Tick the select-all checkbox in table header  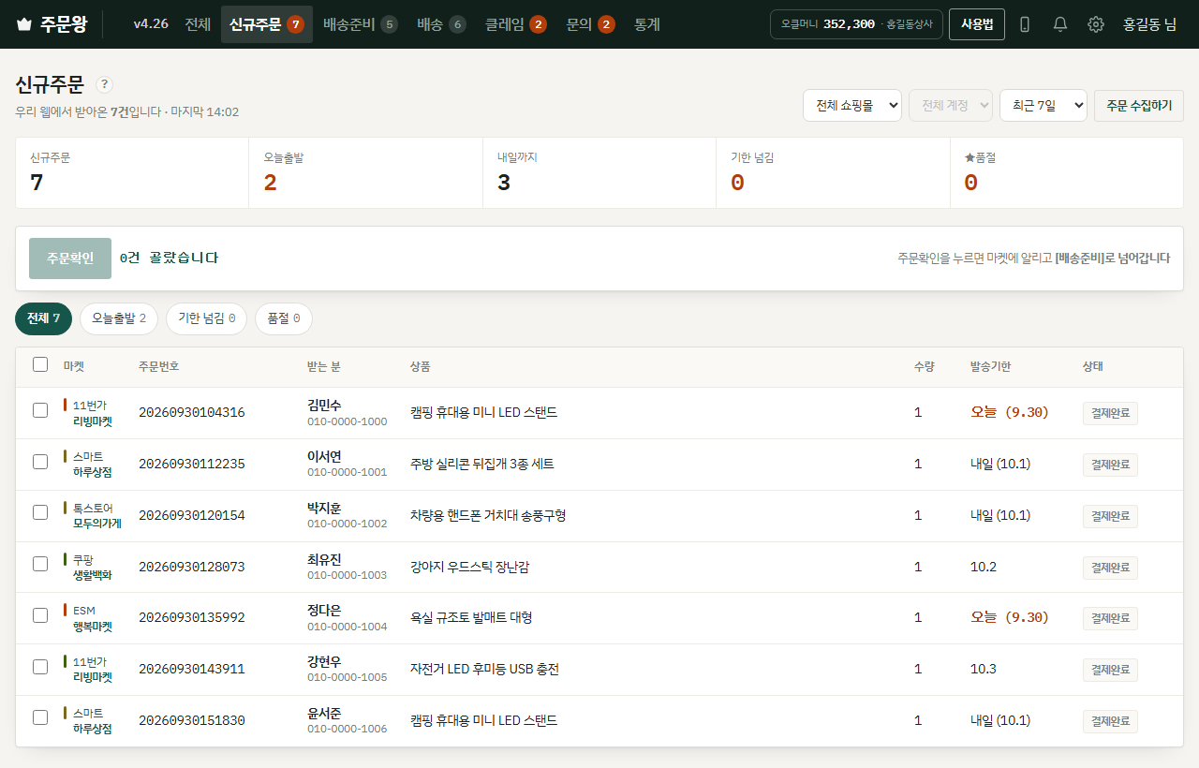pos(40,364)
